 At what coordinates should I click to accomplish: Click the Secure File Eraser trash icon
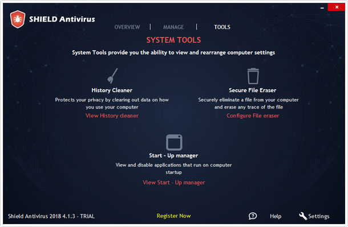253,76
